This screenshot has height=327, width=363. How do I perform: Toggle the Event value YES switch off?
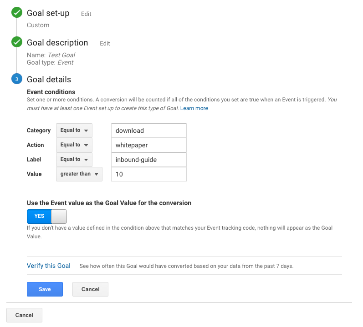[x=47, y=216]
